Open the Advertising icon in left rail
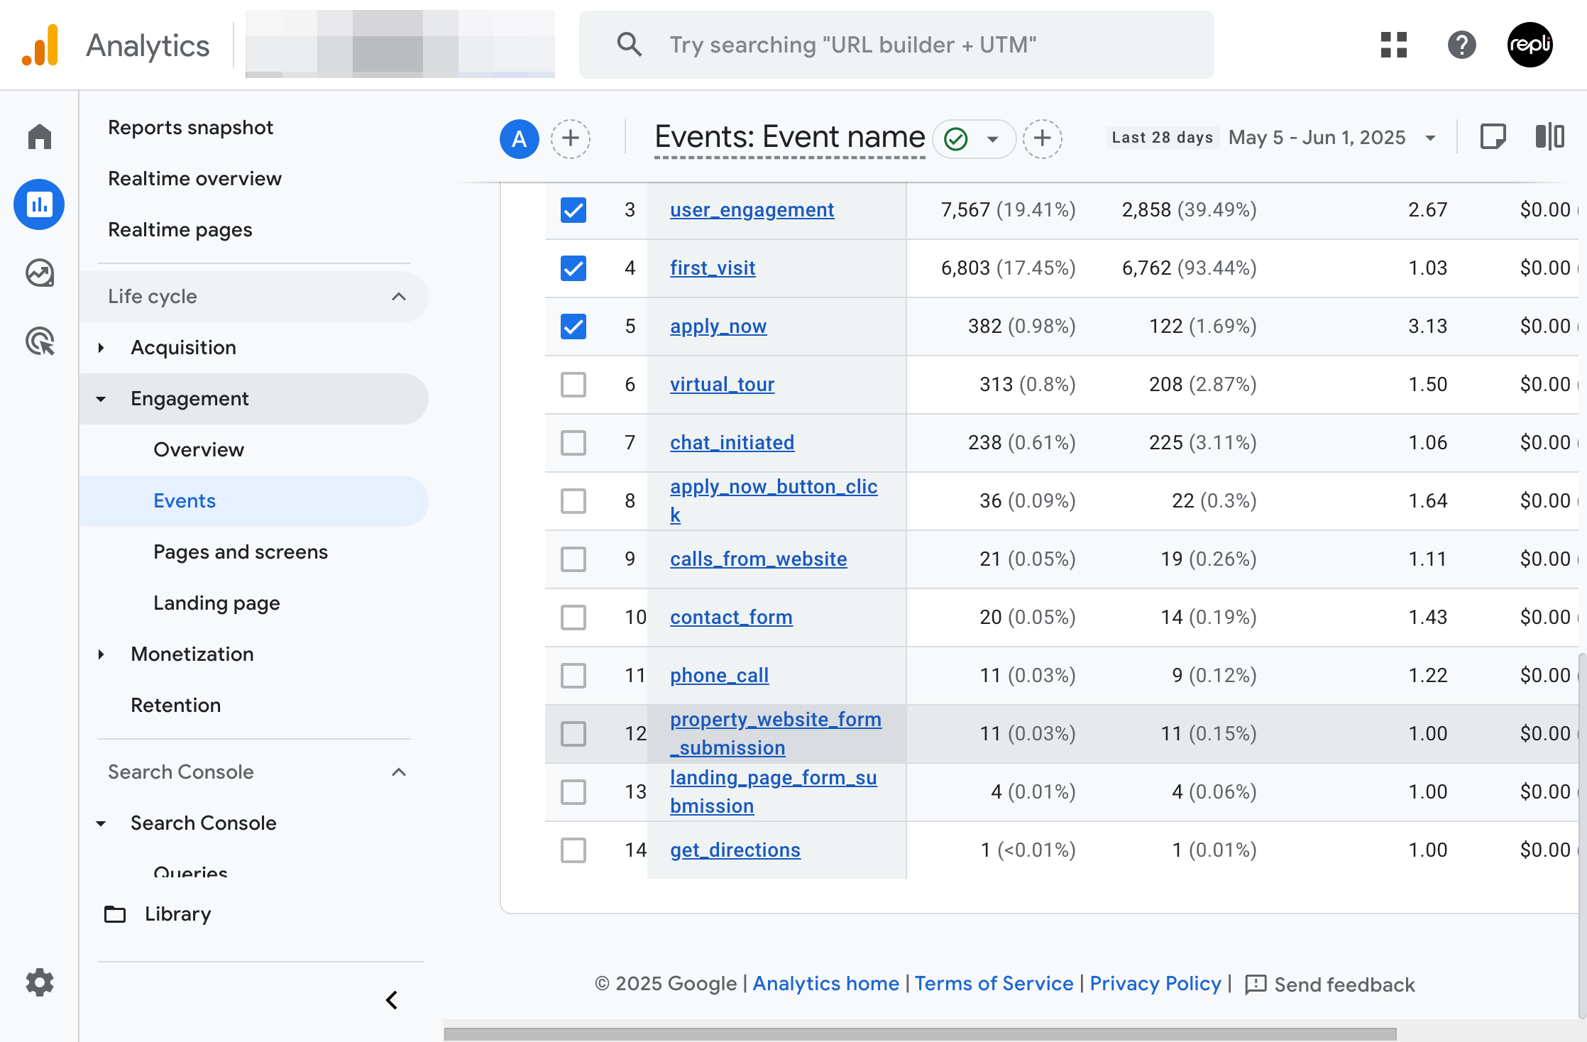 tap(40, 341)
